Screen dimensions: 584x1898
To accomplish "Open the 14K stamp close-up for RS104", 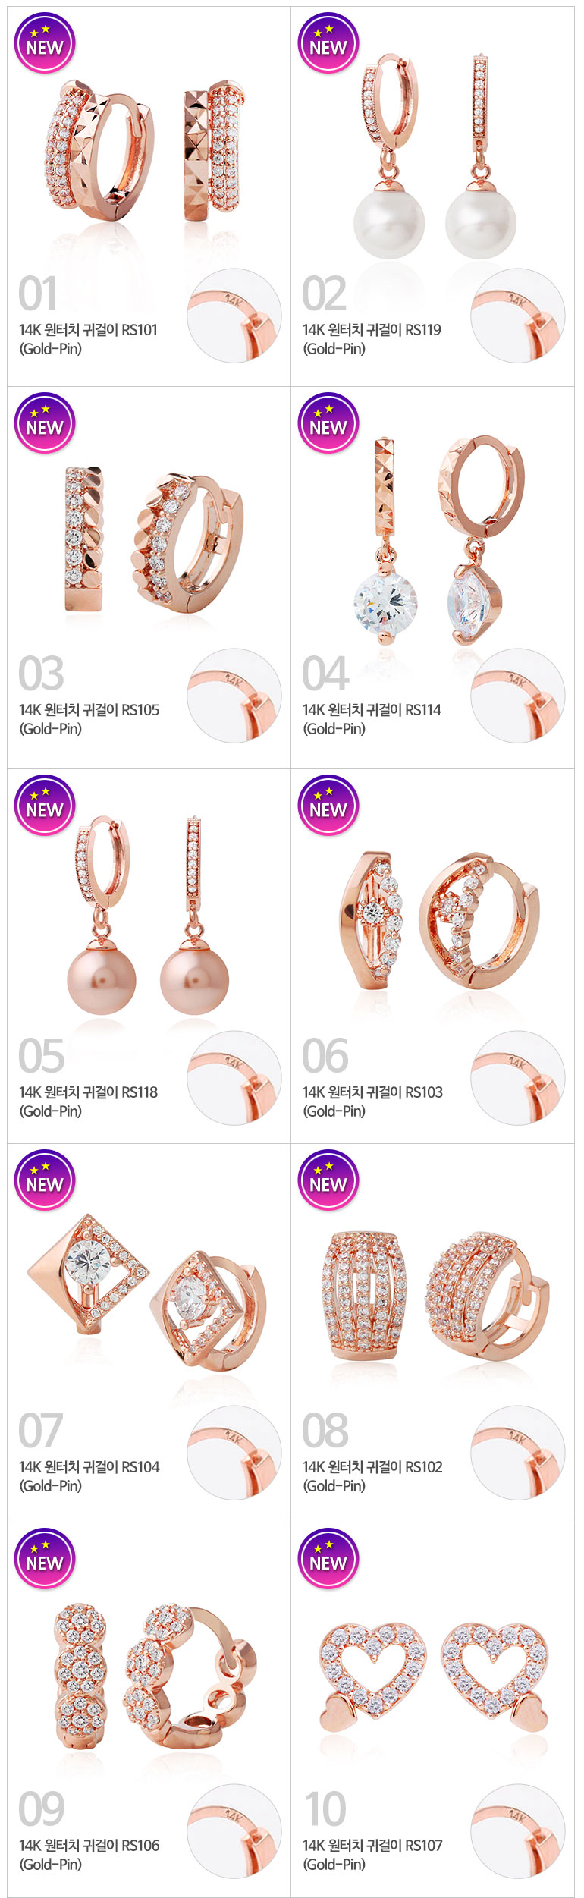I will coord(234,1453).
